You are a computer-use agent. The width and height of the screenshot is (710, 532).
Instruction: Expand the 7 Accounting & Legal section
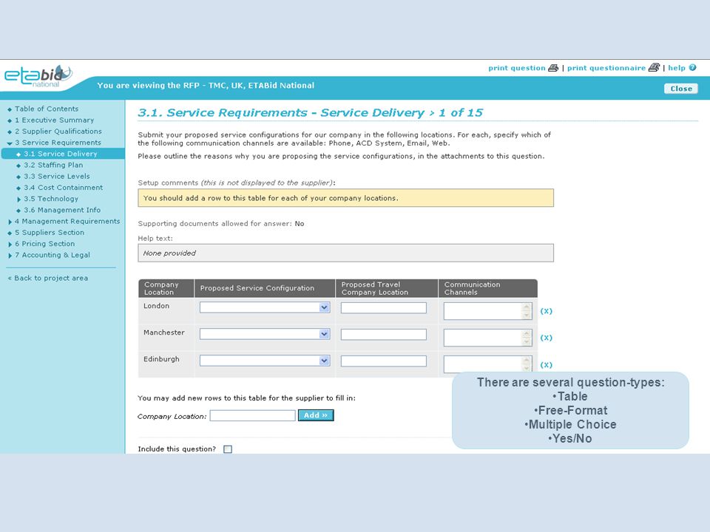[x=10, y=256]
